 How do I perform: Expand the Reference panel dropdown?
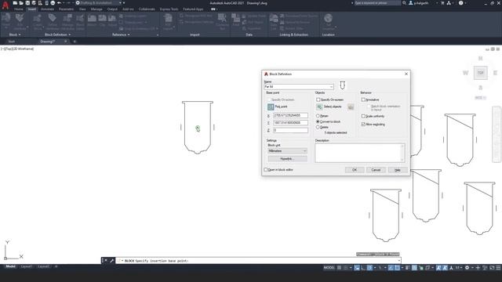click(x=121, y=34)
